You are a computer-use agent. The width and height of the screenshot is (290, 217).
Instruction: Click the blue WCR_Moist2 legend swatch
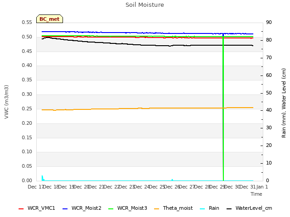[65, 209]
